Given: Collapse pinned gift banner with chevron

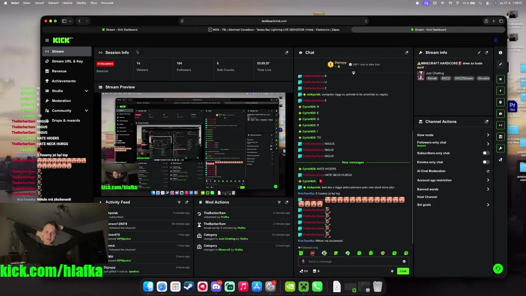Looking at the screenshot, I should [x=353, y=73].
